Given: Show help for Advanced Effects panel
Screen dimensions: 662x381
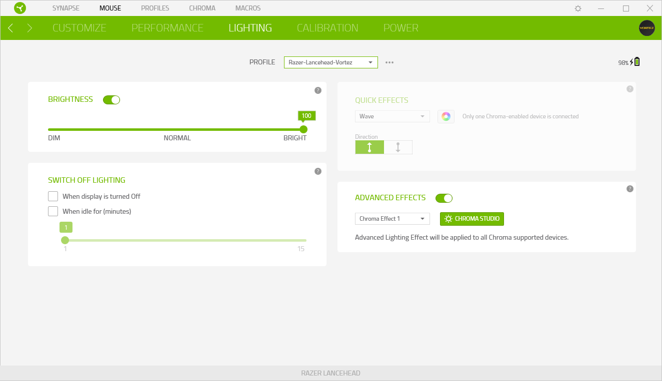Looking at the screenshot, I should click(629, 189).
